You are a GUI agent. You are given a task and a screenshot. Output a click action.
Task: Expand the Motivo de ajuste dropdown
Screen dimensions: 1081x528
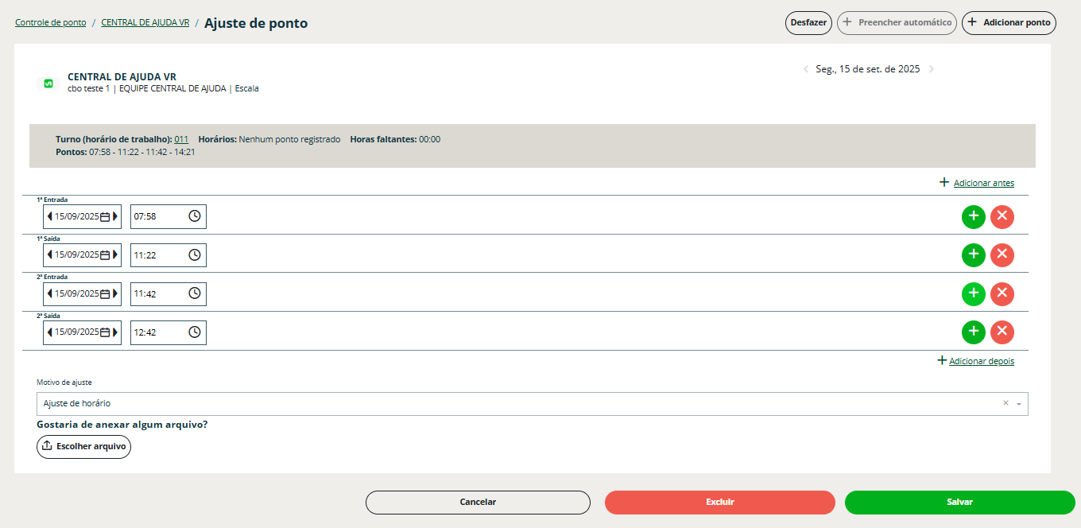coord(1019,404)
